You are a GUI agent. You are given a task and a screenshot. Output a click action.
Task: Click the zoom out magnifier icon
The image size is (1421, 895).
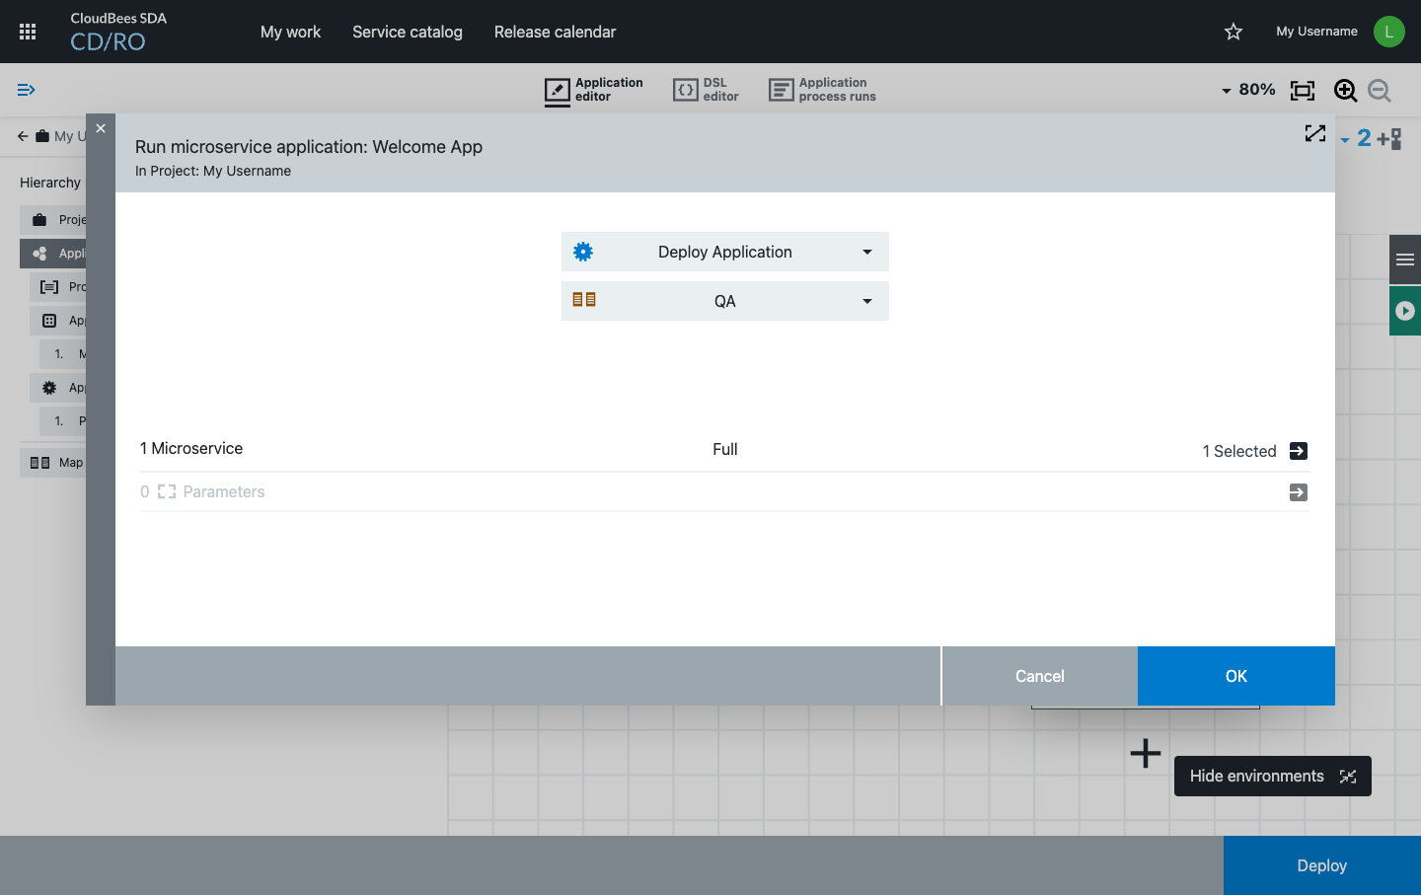point(1380,91)
